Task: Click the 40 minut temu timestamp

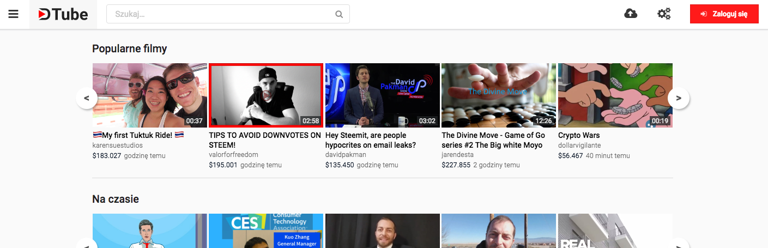Action: (608, 156)
